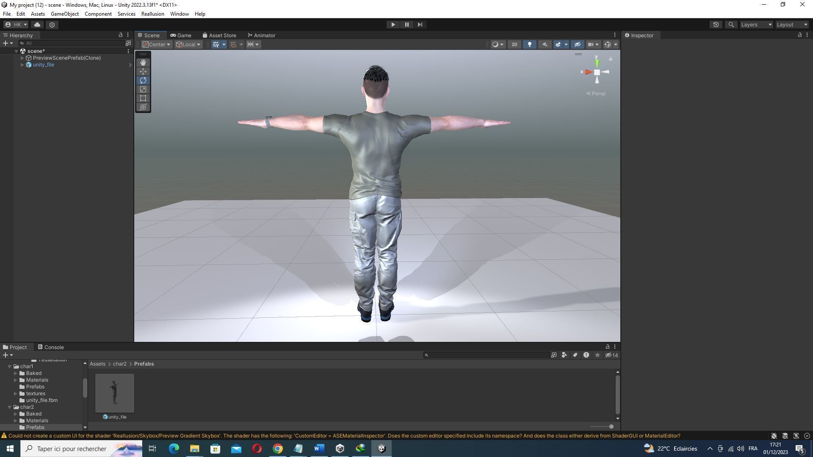The height and width of the screenshot is (457, 813).
Task: Click char2 in the breadcrumb path
Action: pyautogui.click(x=119, y=364)
